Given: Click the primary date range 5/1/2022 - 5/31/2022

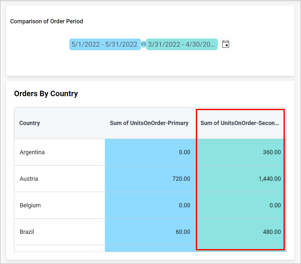Looking at the screenshot, I should click(x=105, y=44).
